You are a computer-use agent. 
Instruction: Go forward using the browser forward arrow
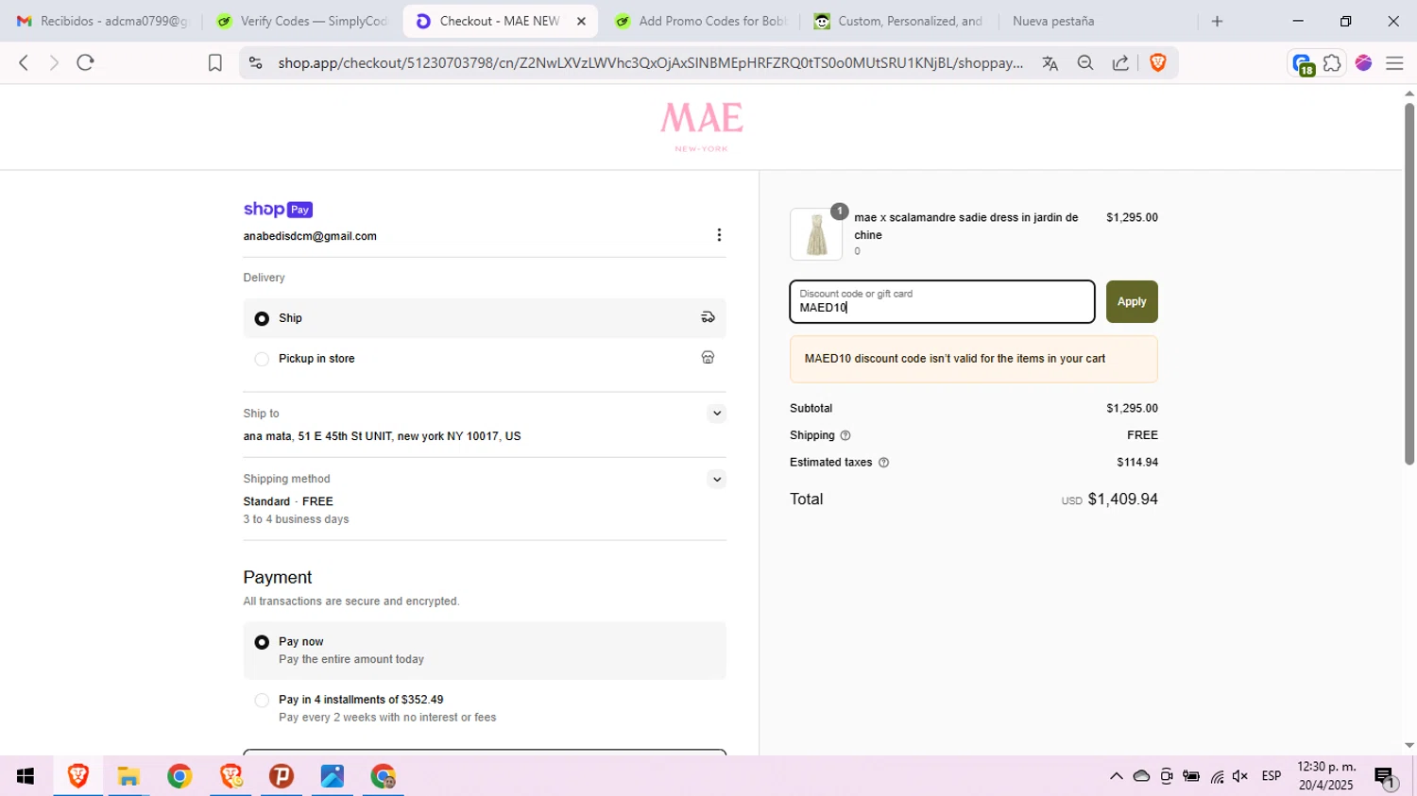click(54, 62)
